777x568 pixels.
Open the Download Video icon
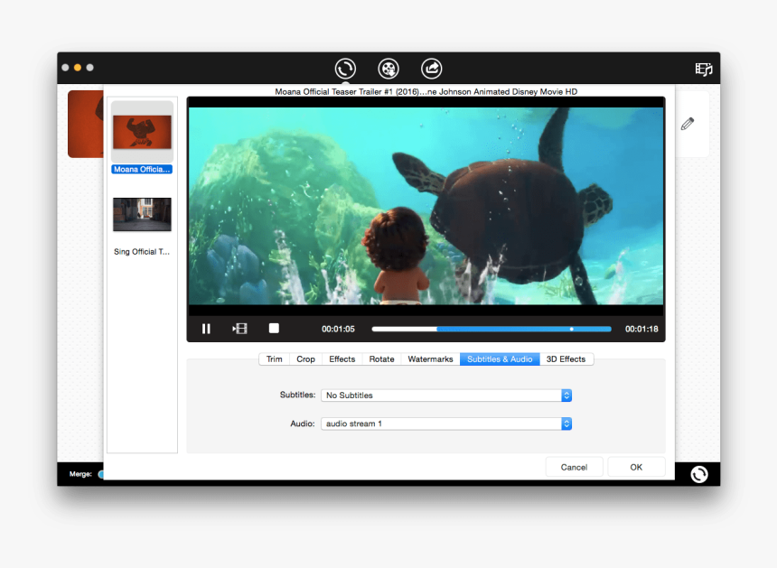click(388, 68)
